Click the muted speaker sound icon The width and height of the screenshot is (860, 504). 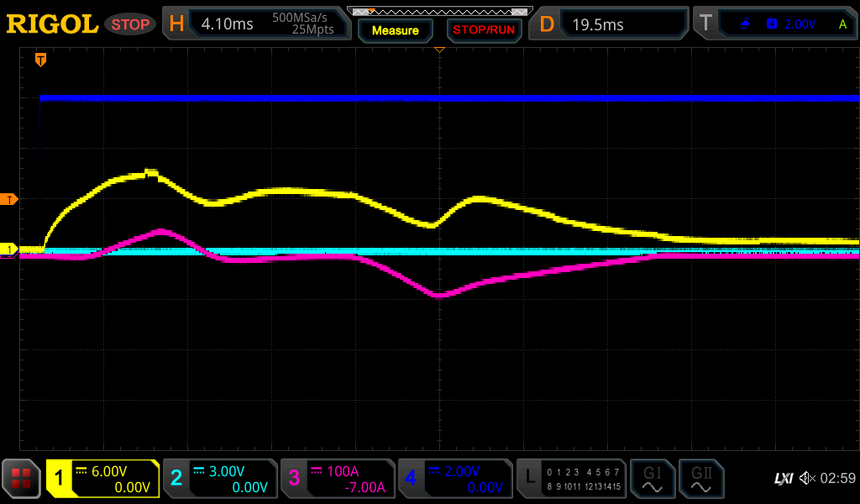pyautogui.click(x=807, y=479)
